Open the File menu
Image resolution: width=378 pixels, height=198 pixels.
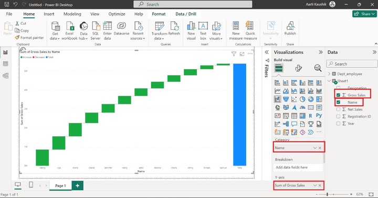point(9,14)
